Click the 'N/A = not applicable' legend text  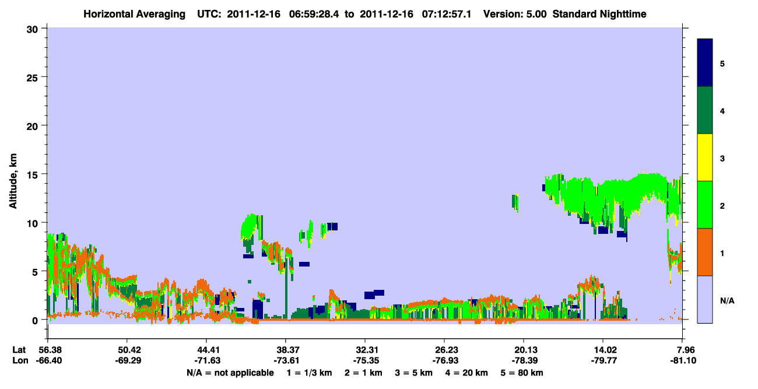coord(230,373)
